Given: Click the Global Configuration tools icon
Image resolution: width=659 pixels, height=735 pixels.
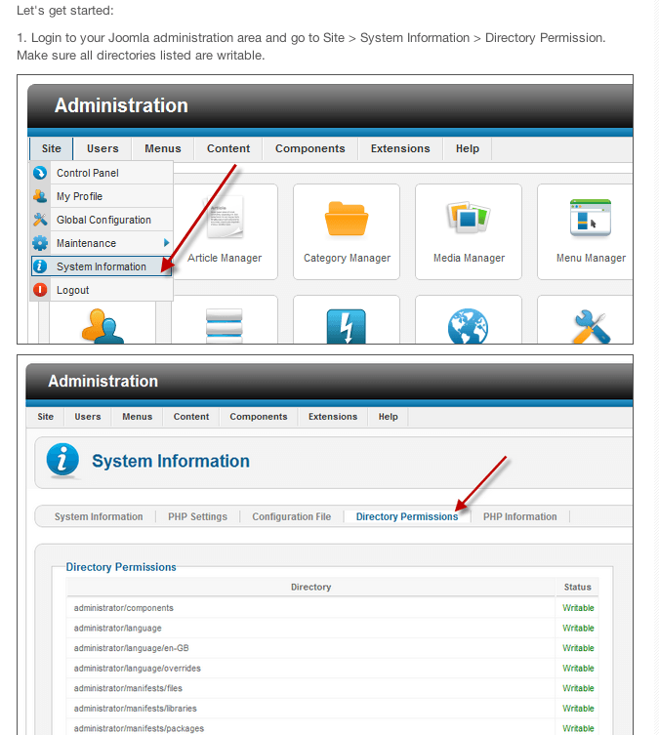Looking at the screenshot, I should click(40, 220).
